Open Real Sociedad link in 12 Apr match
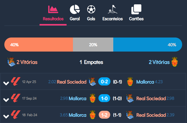Image resolution: width=187 pixels, height=123 pixels. pos(71,82)
